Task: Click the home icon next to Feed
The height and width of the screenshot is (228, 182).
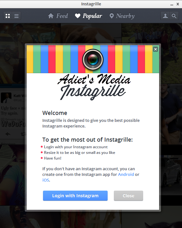Action: point(51,16)
